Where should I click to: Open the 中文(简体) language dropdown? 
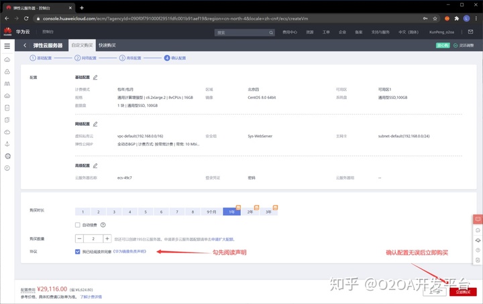(409, 32)
